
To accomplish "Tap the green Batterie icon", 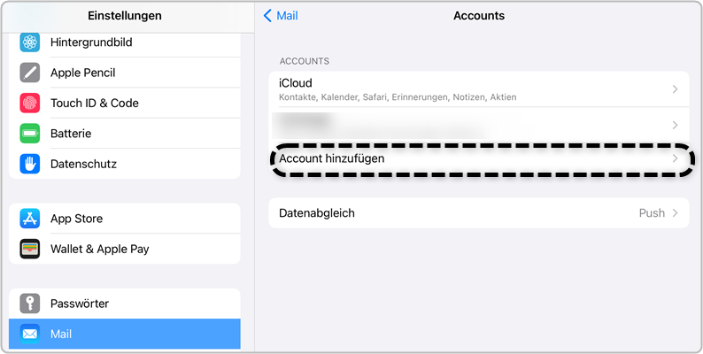I will coord(29,134).
